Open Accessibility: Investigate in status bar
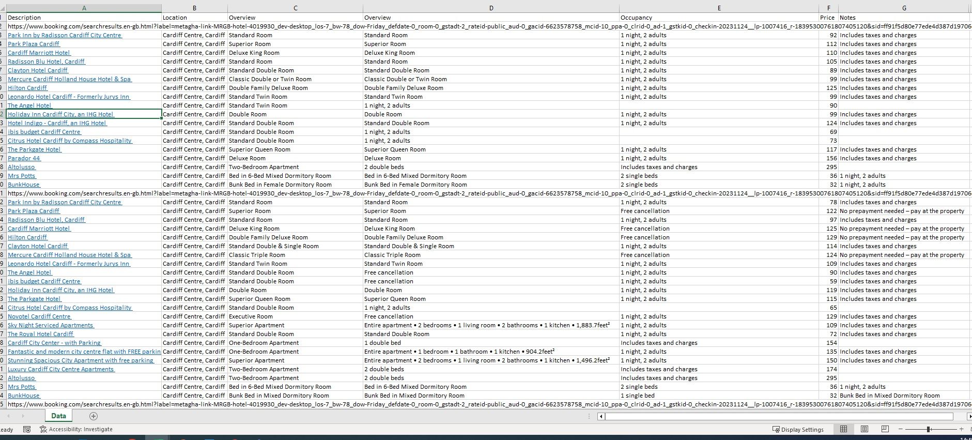Image resolution: width=972 pixels, height=440 pixels. 76,429
